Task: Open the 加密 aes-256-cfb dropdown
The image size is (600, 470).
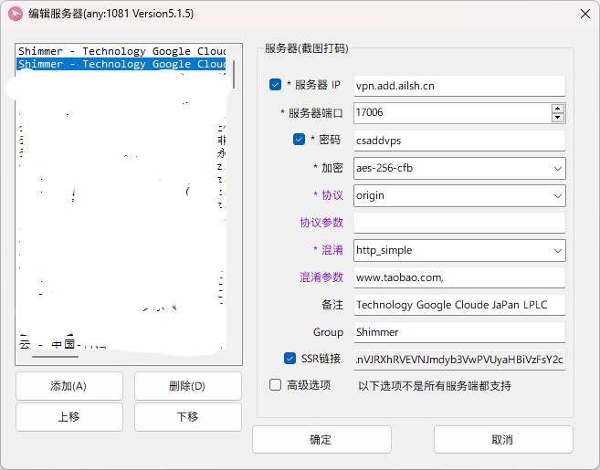Action: click(557, 168)
